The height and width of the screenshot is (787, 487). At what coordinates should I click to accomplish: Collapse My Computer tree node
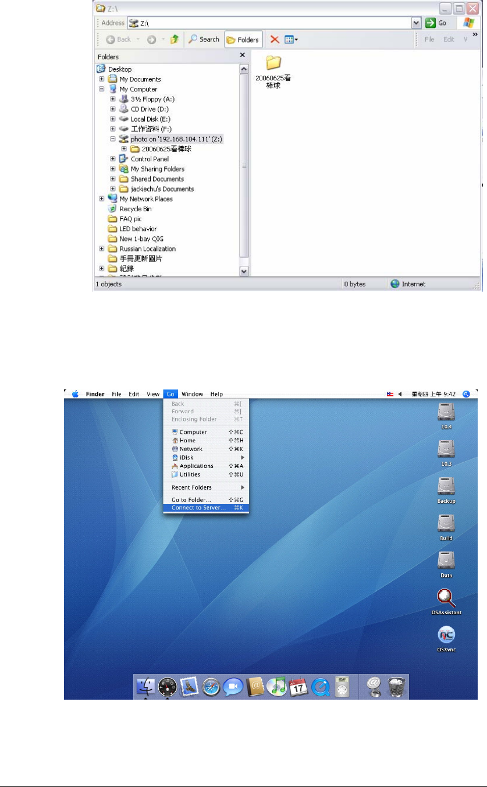[x=102, y=89]
